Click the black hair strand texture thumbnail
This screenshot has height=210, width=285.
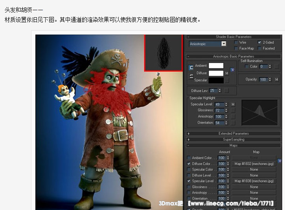coord(164,53)
